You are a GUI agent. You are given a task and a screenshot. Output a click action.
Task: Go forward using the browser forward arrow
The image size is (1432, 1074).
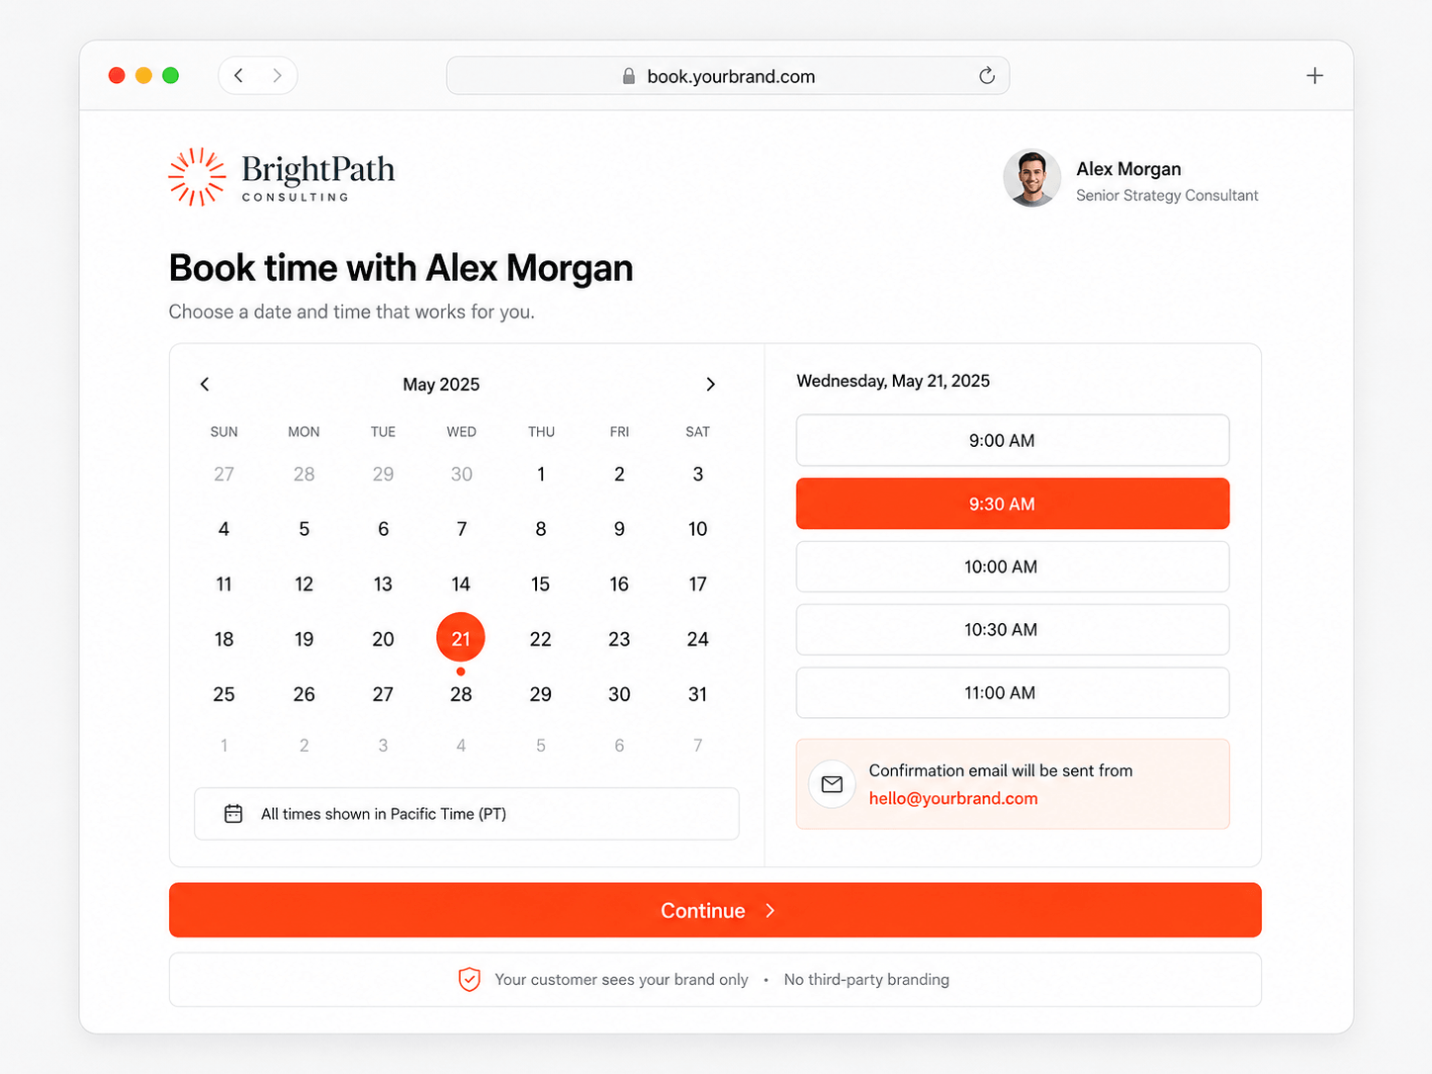pyautogui.click(x=277, y=75)
